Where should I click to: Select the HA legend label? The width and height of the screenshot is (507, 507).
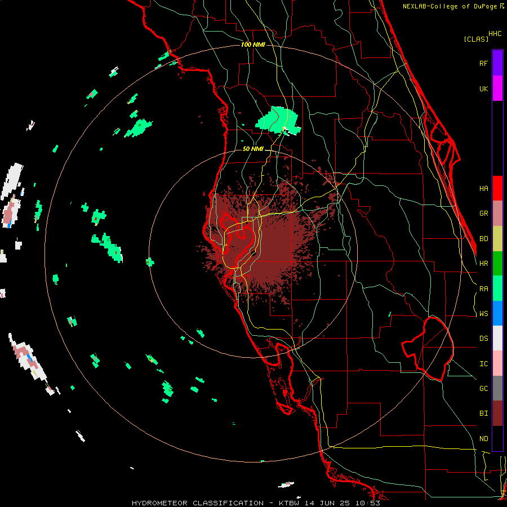[483, 188]
